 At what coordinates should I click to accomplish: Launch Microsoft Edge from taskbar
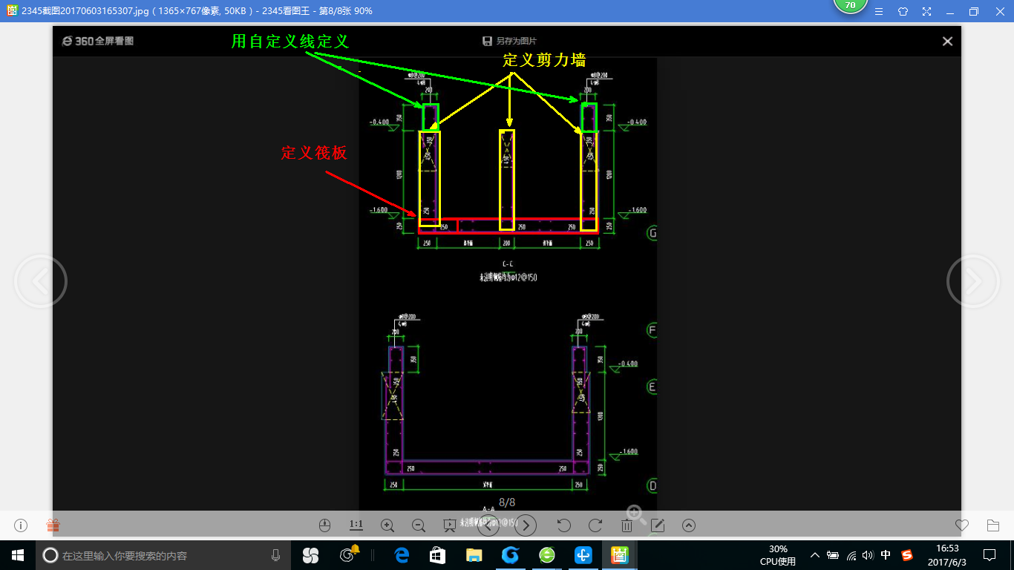[x=402, y=555]
